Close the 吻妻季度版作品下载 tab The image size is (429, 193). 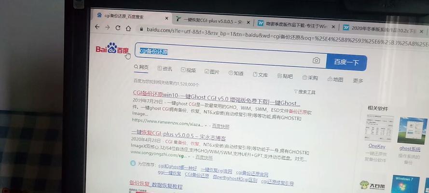click(333, 27)
